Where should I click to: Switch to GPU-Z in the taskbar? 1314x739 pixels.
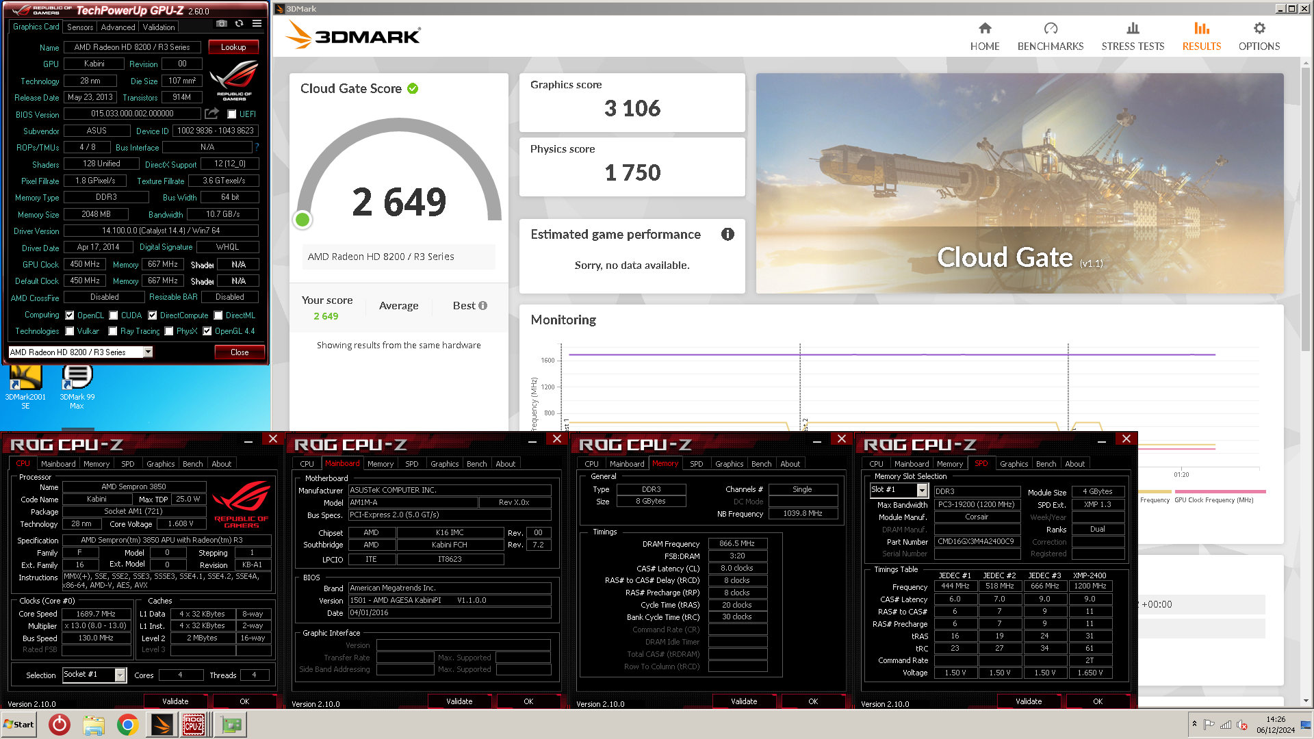point(231,725)
